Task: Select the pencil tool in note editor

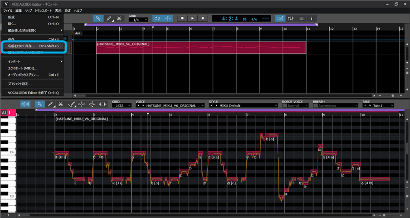Action: 50,104
